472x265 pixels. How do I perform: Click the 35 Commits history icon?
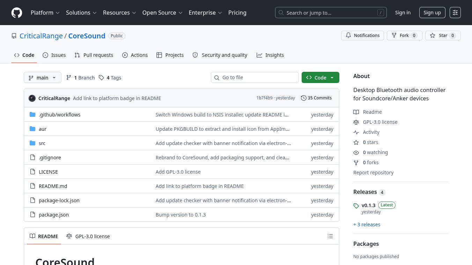(304, 98)
